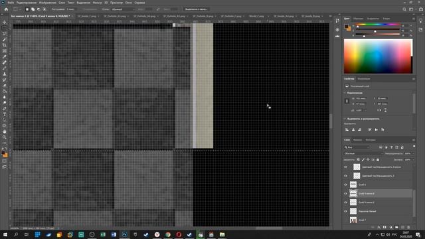The height and width of the screenshot is (239, 425).
Task: Select the Pen tool
Action: pyautogui.click(x=5, y=108)
